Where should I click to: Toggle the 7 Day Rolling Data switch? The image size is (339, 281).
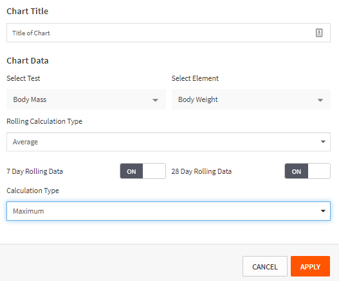point(143,171)
